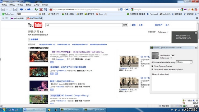
Task: Open forward button history dropdown arrow
Action: [33, 9]
